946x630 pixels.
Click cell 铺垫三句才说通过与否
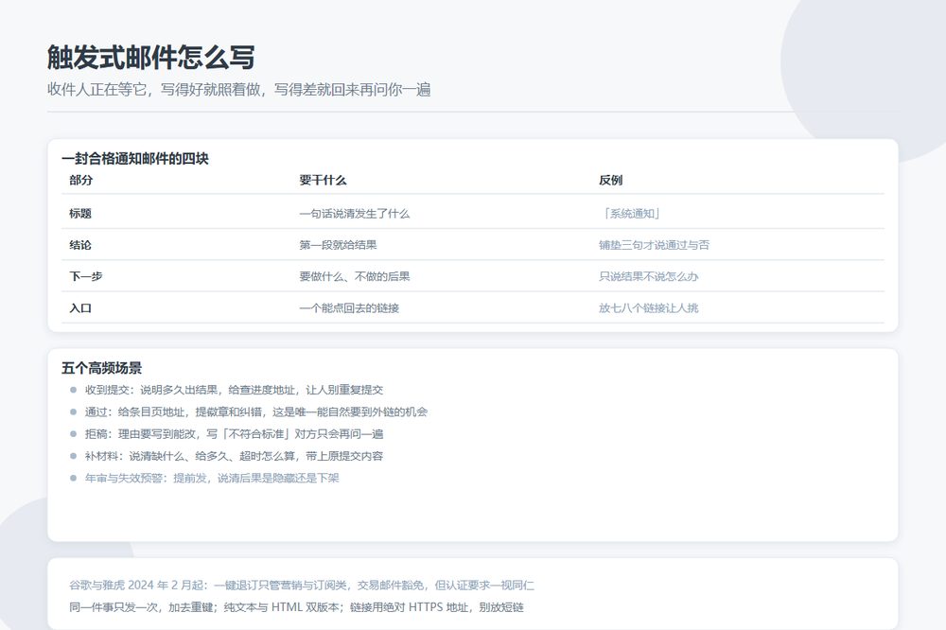pos(654,245)
